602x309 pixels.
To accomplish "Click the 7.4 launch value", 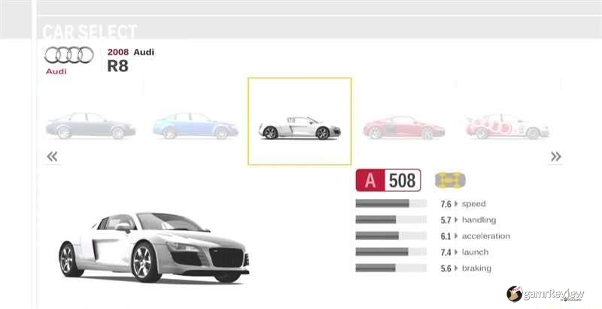I will click(445, 253).
